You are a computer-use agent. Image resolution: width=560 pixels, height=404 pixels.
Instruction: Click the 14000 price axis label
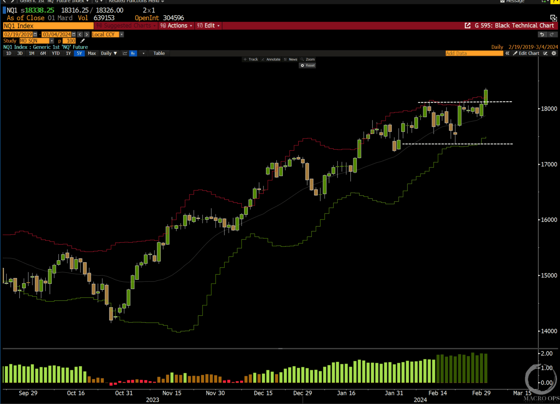[x=549, y=331]
